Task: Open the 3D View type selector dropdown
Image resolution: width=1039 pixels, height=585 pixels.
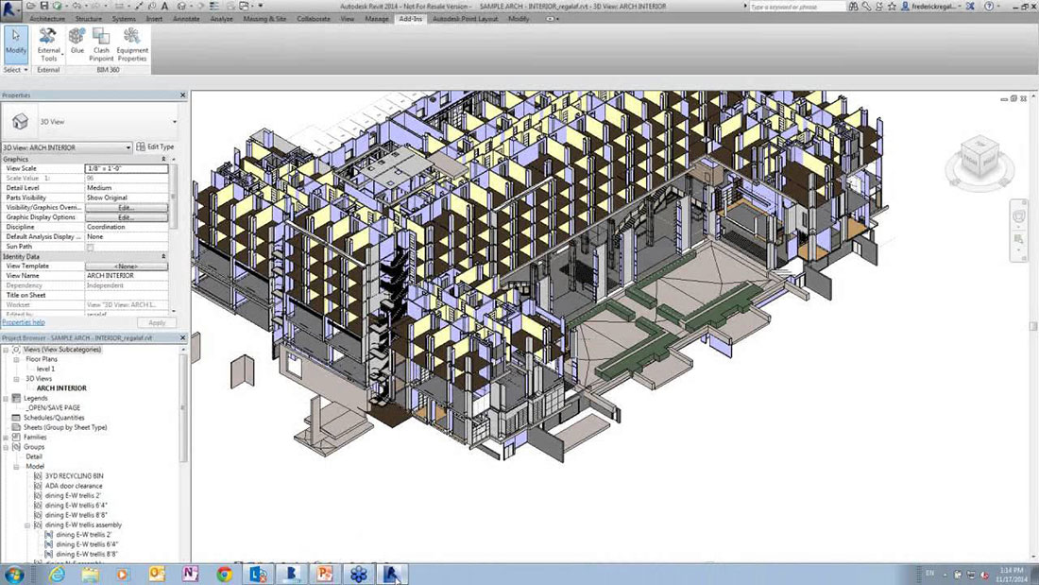Action: [x=174, y=122]
